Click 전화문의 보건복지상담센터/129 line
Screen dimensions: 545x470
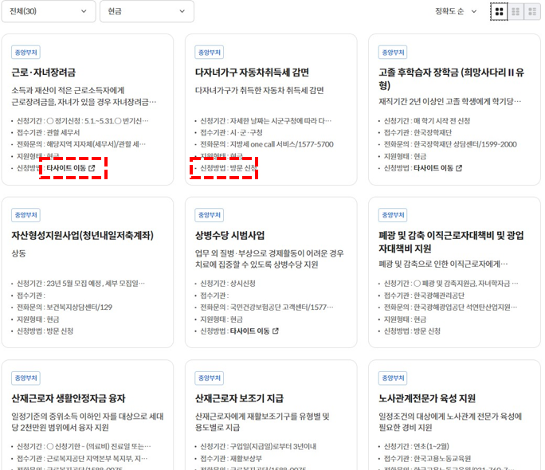(x=65, y=307)
